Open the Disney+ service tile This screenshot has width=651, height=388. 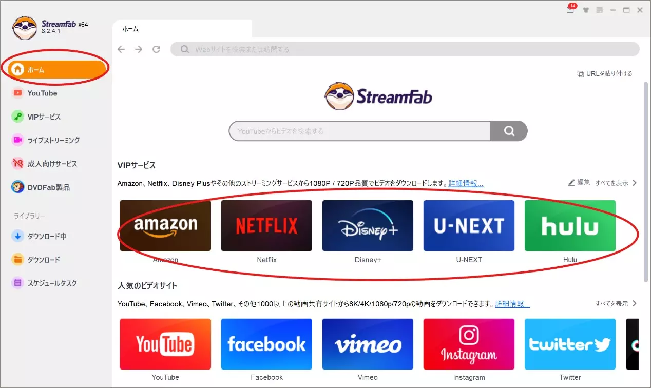pyautogui.click(x=368, y=226)
